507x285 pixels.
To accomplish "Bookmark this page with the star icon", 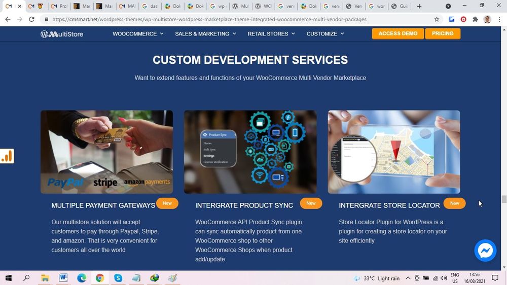I will pyautogui.click(x=437, y=19).
